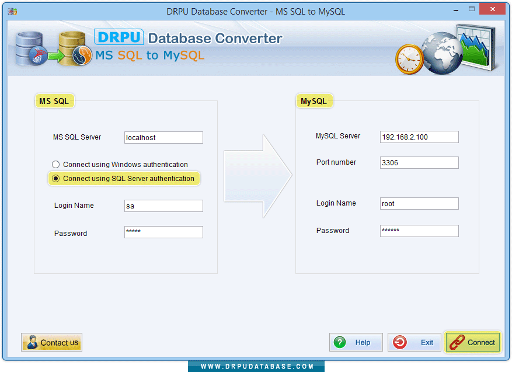
Task: Click the MS SQL Server field containing localhost
Action: point(163,137)
